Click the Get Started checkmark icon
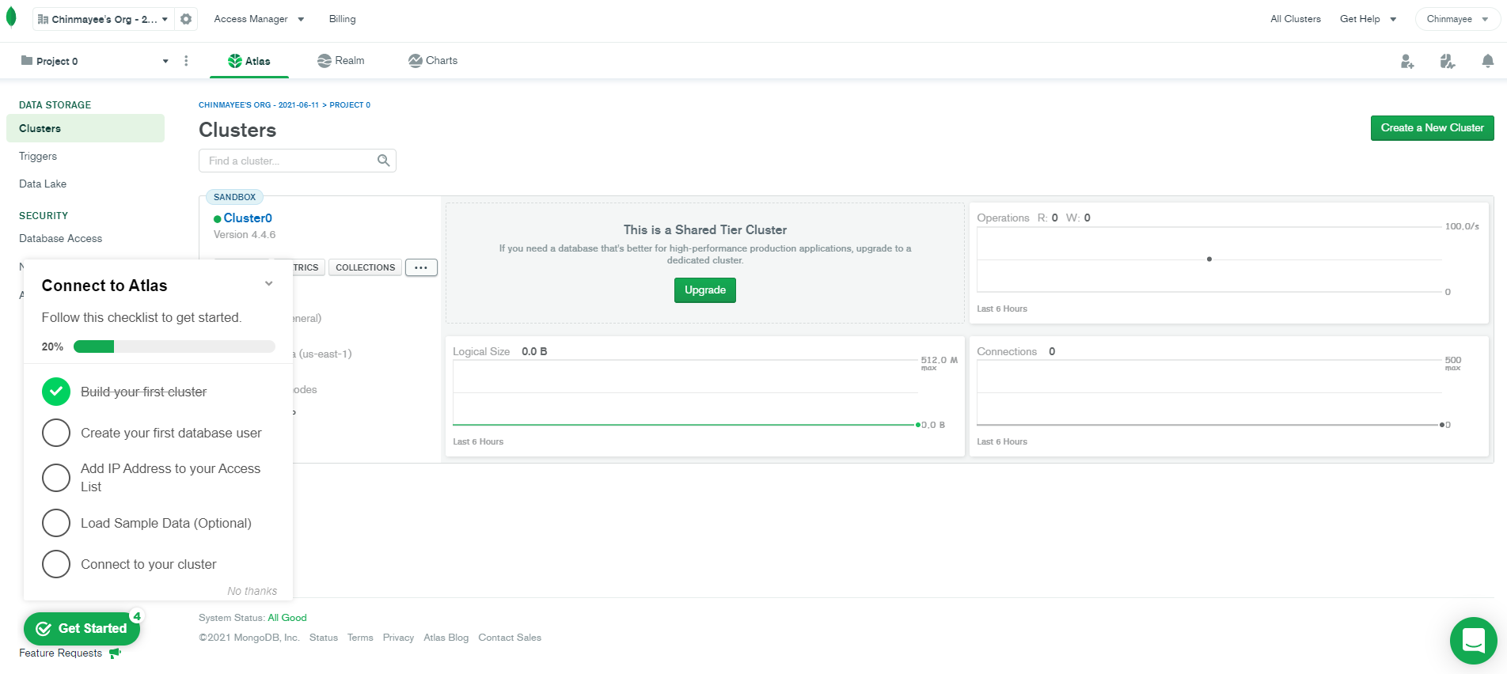This screenshot has height=674, width=1507. (x=44, y=629)
